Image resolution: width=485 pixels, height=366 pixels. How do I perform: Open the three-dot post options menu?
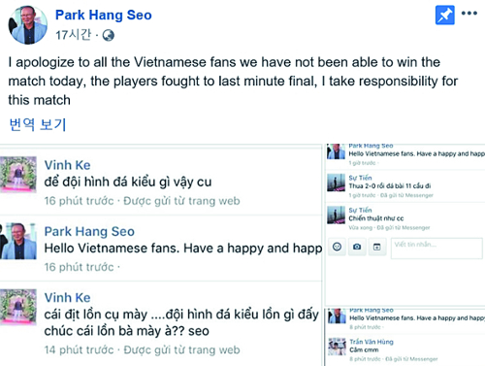(469, 14)
